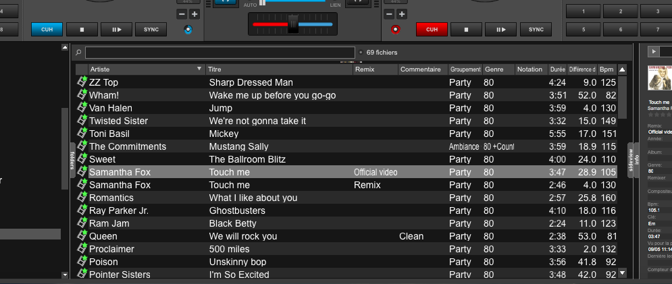672x284 pixels.
Task: Sort by the Genre column header
Action: pyautogui.click(x=498, y=69)
